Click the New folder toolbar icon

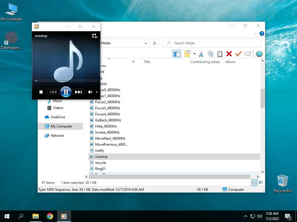tap(187, 54)
